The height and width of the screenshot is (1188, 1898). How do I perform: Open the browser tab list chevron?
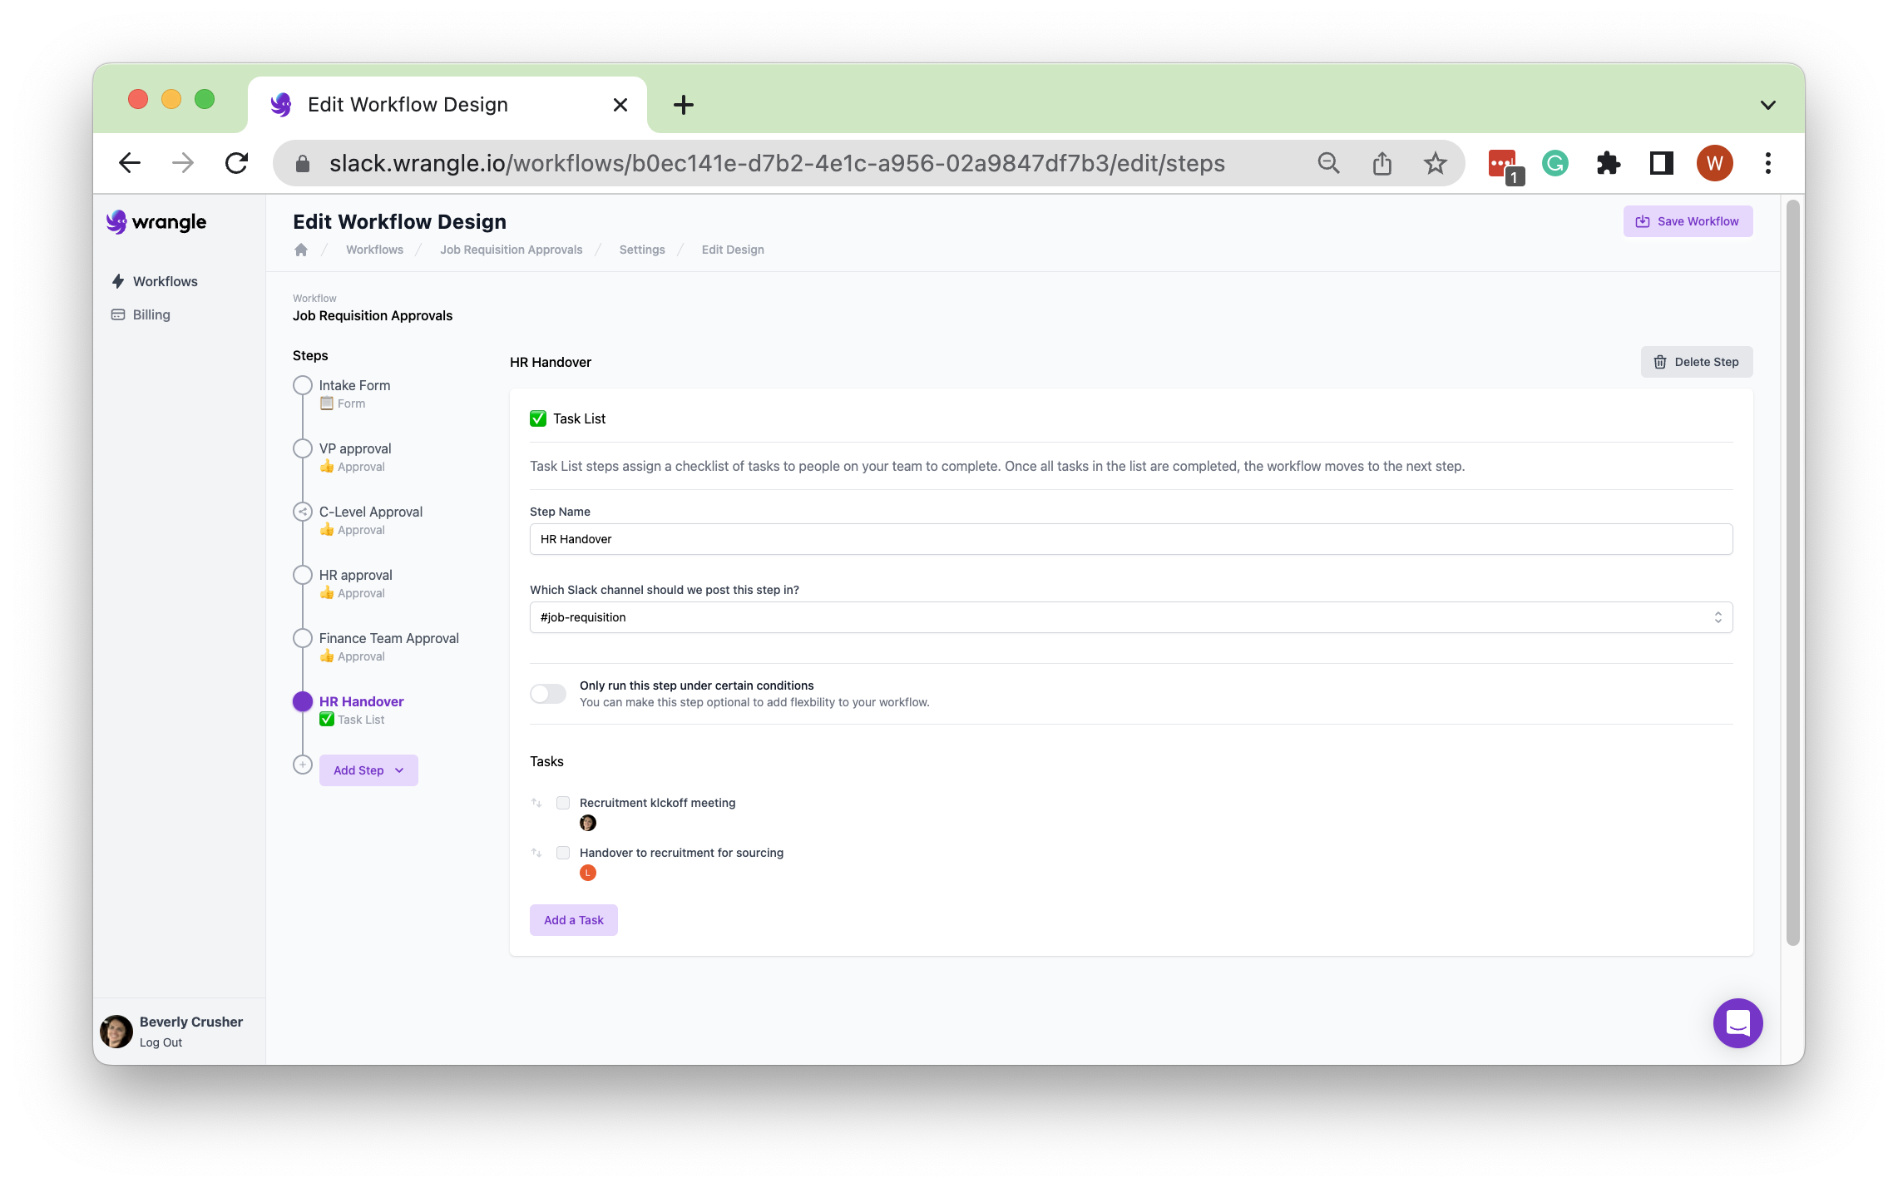1767,105
